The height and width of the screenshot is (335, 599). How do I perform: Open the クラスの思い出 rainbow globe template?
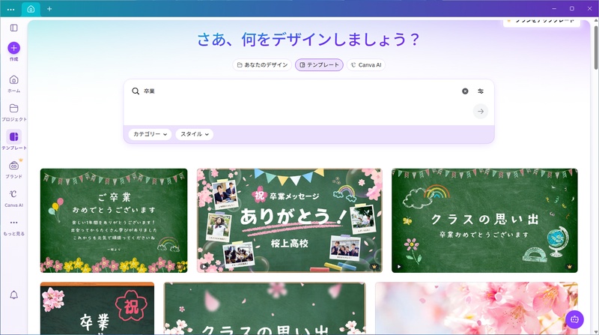coord(484,220)
